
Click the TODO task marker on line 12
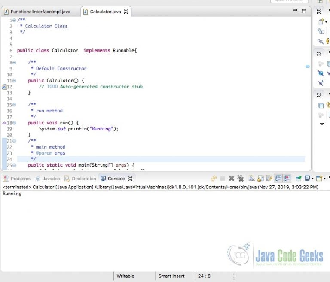pos(4,87)
